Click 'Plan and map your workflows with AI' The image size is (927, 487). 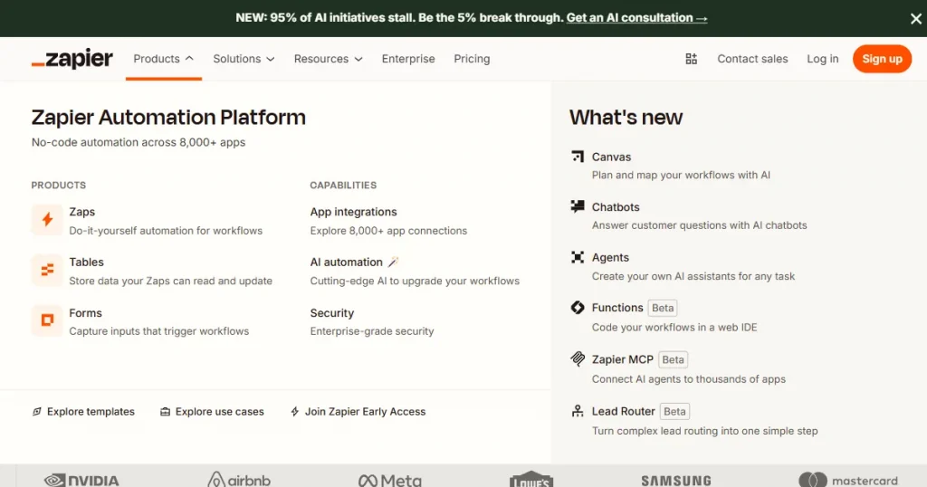tap(681, 175)
